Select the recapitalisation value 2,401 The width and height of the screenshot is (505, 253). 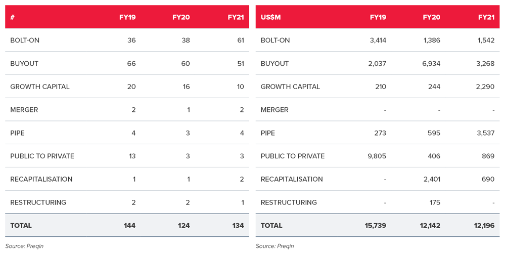click(429, 179)
